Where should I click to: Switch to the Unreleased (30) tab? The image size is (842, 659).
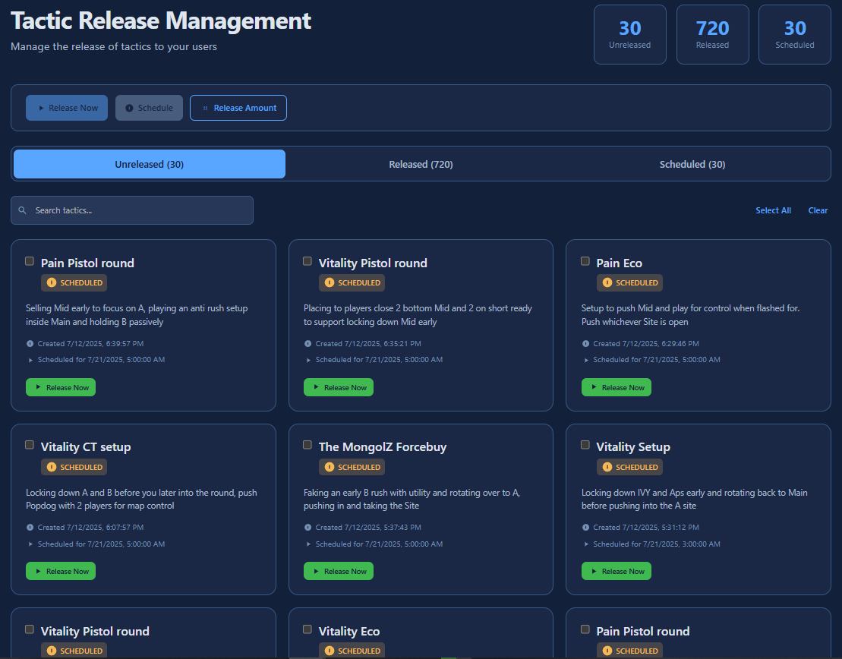[150, 164]
